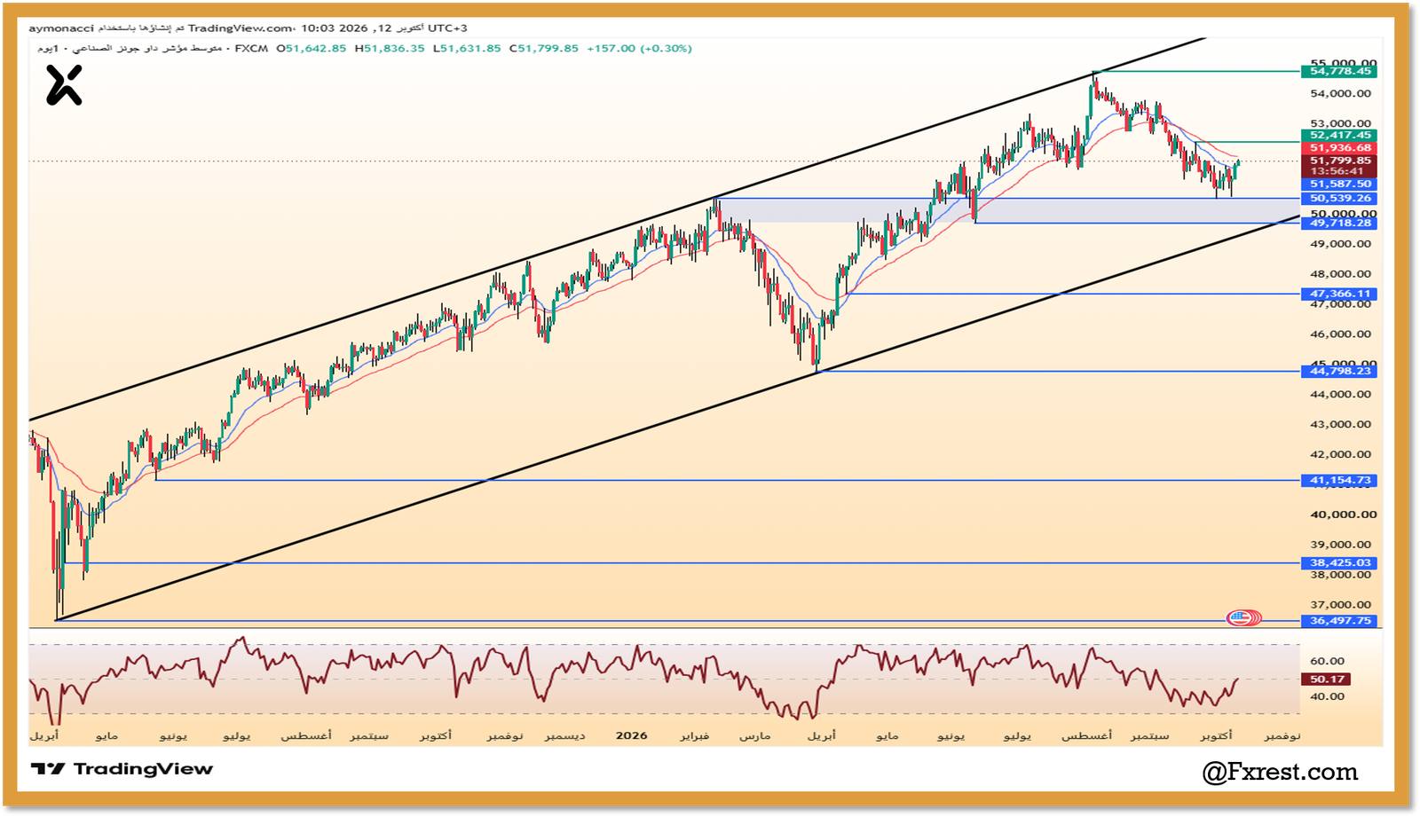Screen dimensions: 1420x817
Task: Click the 47,366.11 level label
Action: pos(1340,294)
